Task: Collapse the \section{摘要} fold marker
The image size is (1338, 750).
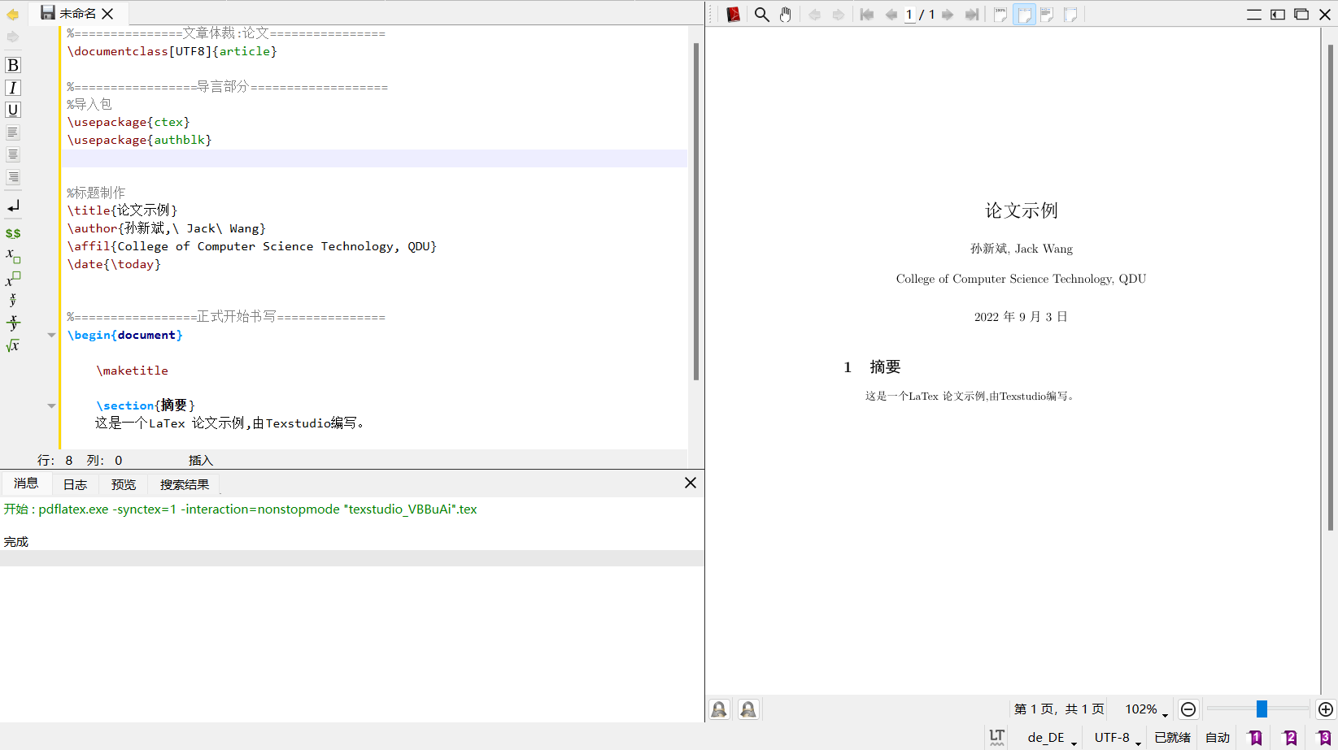Action: coord(51,405)
